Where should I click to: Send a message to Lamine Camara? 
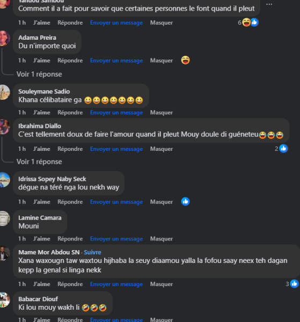coord(116,239)
